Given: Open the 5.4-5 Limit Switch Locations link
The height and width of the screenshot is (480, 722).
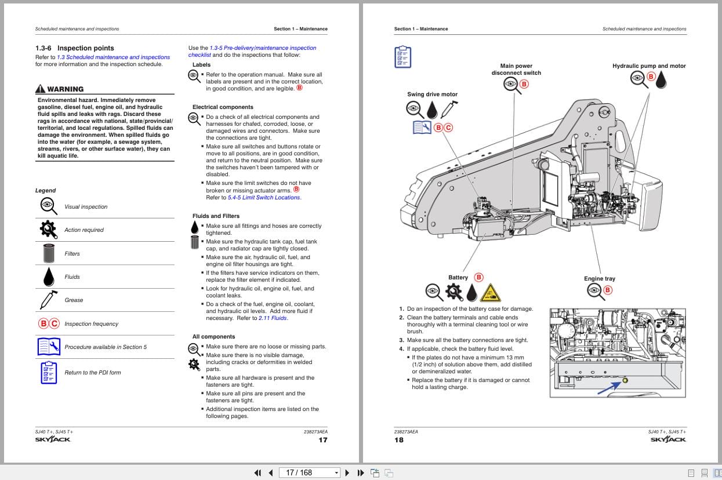Looking at the screenshot, I should 264,198.
